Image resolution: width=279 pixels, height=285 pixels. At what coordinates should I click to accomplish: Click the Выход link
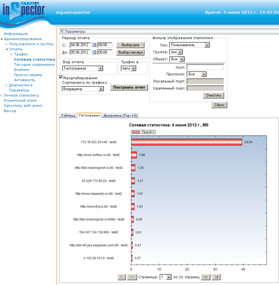click(x=10, y=111)
